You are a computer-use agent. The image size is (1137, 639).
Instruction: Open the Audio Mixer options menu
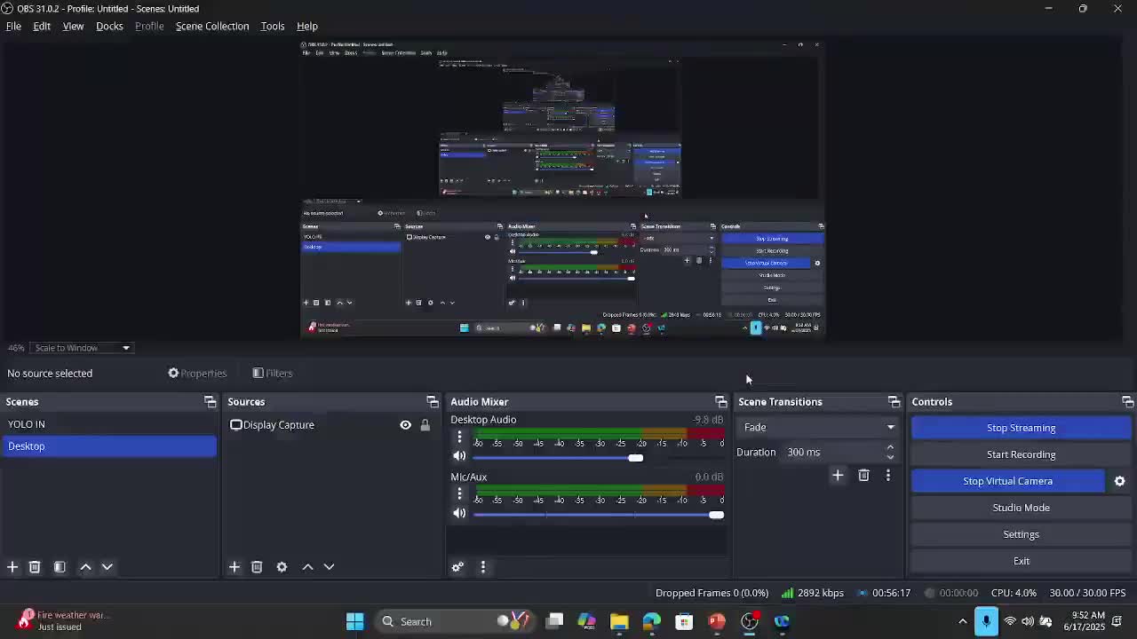click(483, 567)
